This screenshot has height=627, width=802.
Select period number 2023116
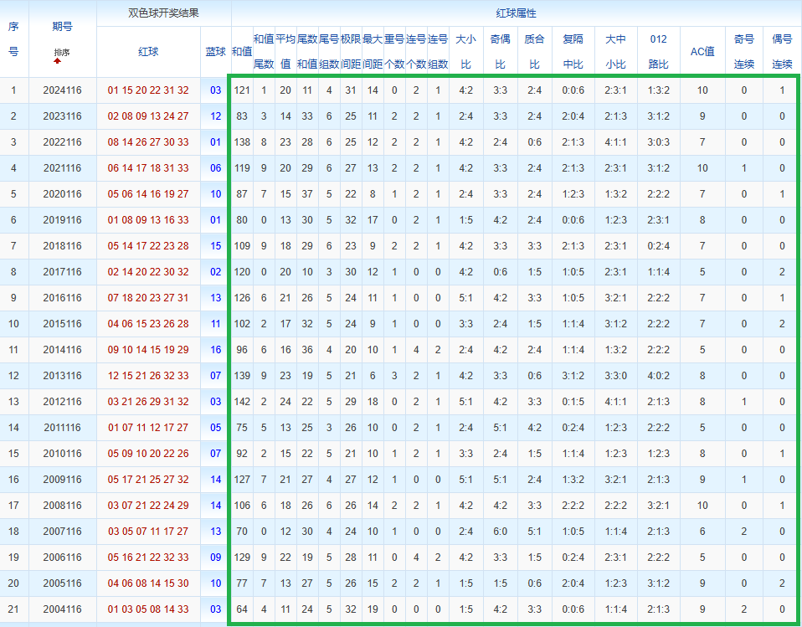(63, 116)
